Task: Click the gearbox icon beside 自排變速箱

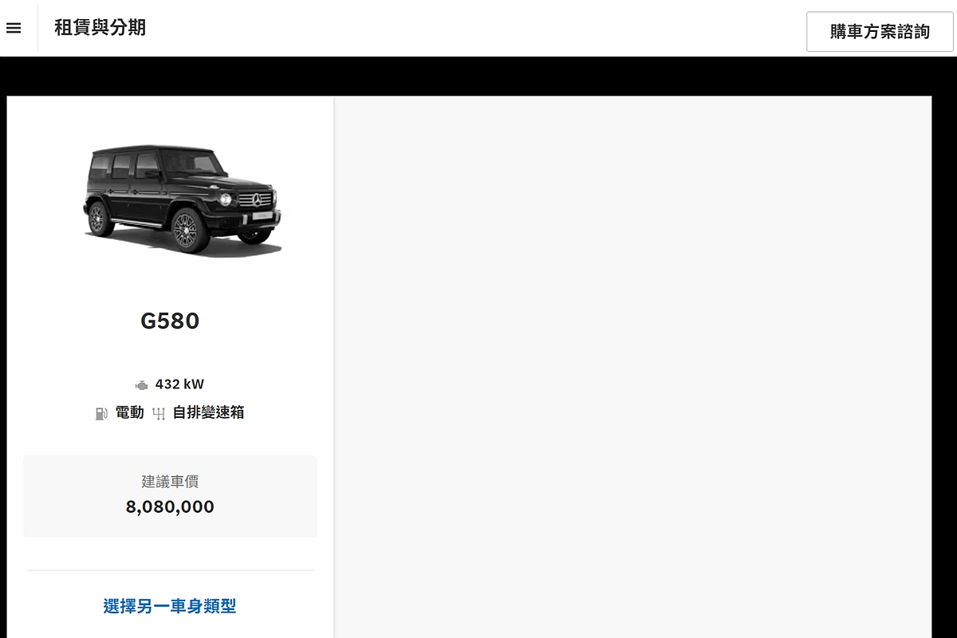Action: click(x=159, y=413)
